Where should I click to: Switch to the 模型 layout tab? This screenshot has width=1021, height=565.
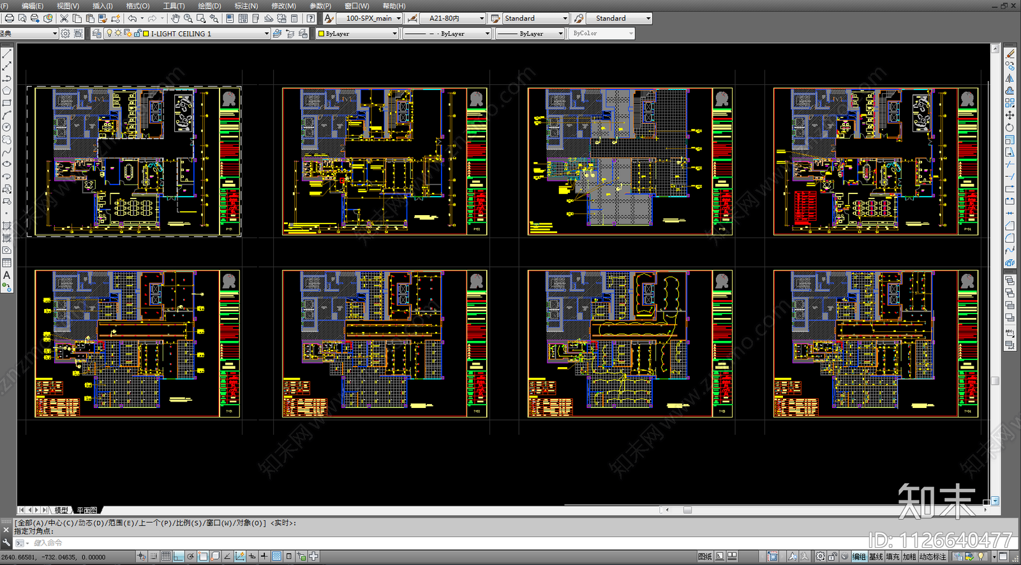[61, 510]
